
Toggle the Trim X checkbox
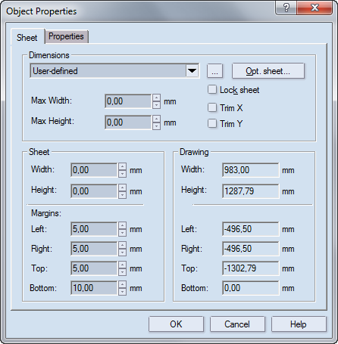click(x=212, y=107)
